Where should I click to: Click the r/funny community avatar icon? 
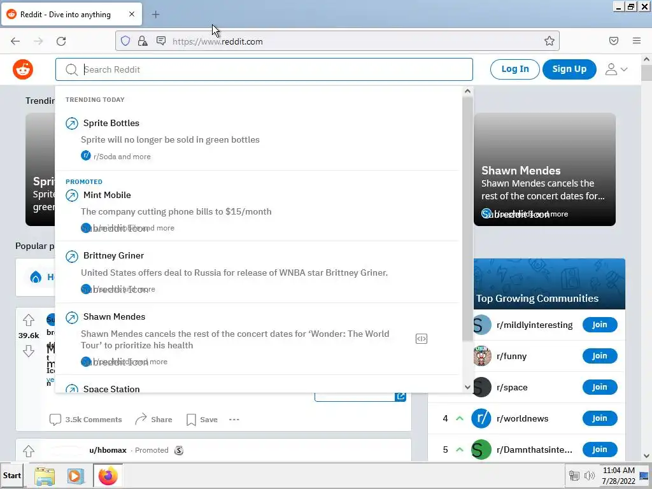point(483,356)
